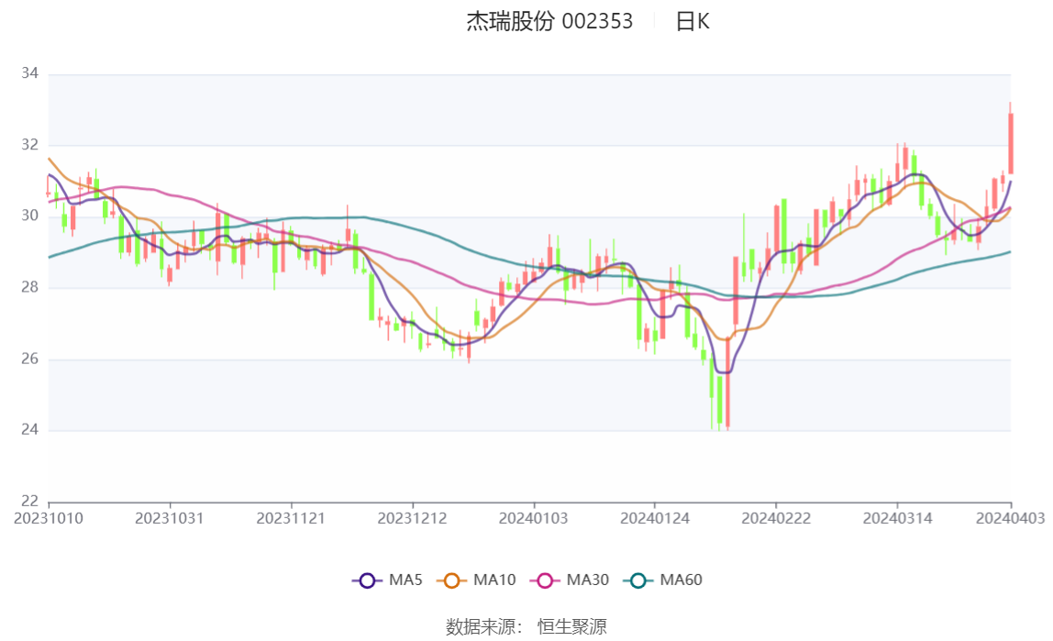Click the y-axis value 30
The height and width of the screenshot is (641, 1053).
pyautogui.click(x=29, y=216)
